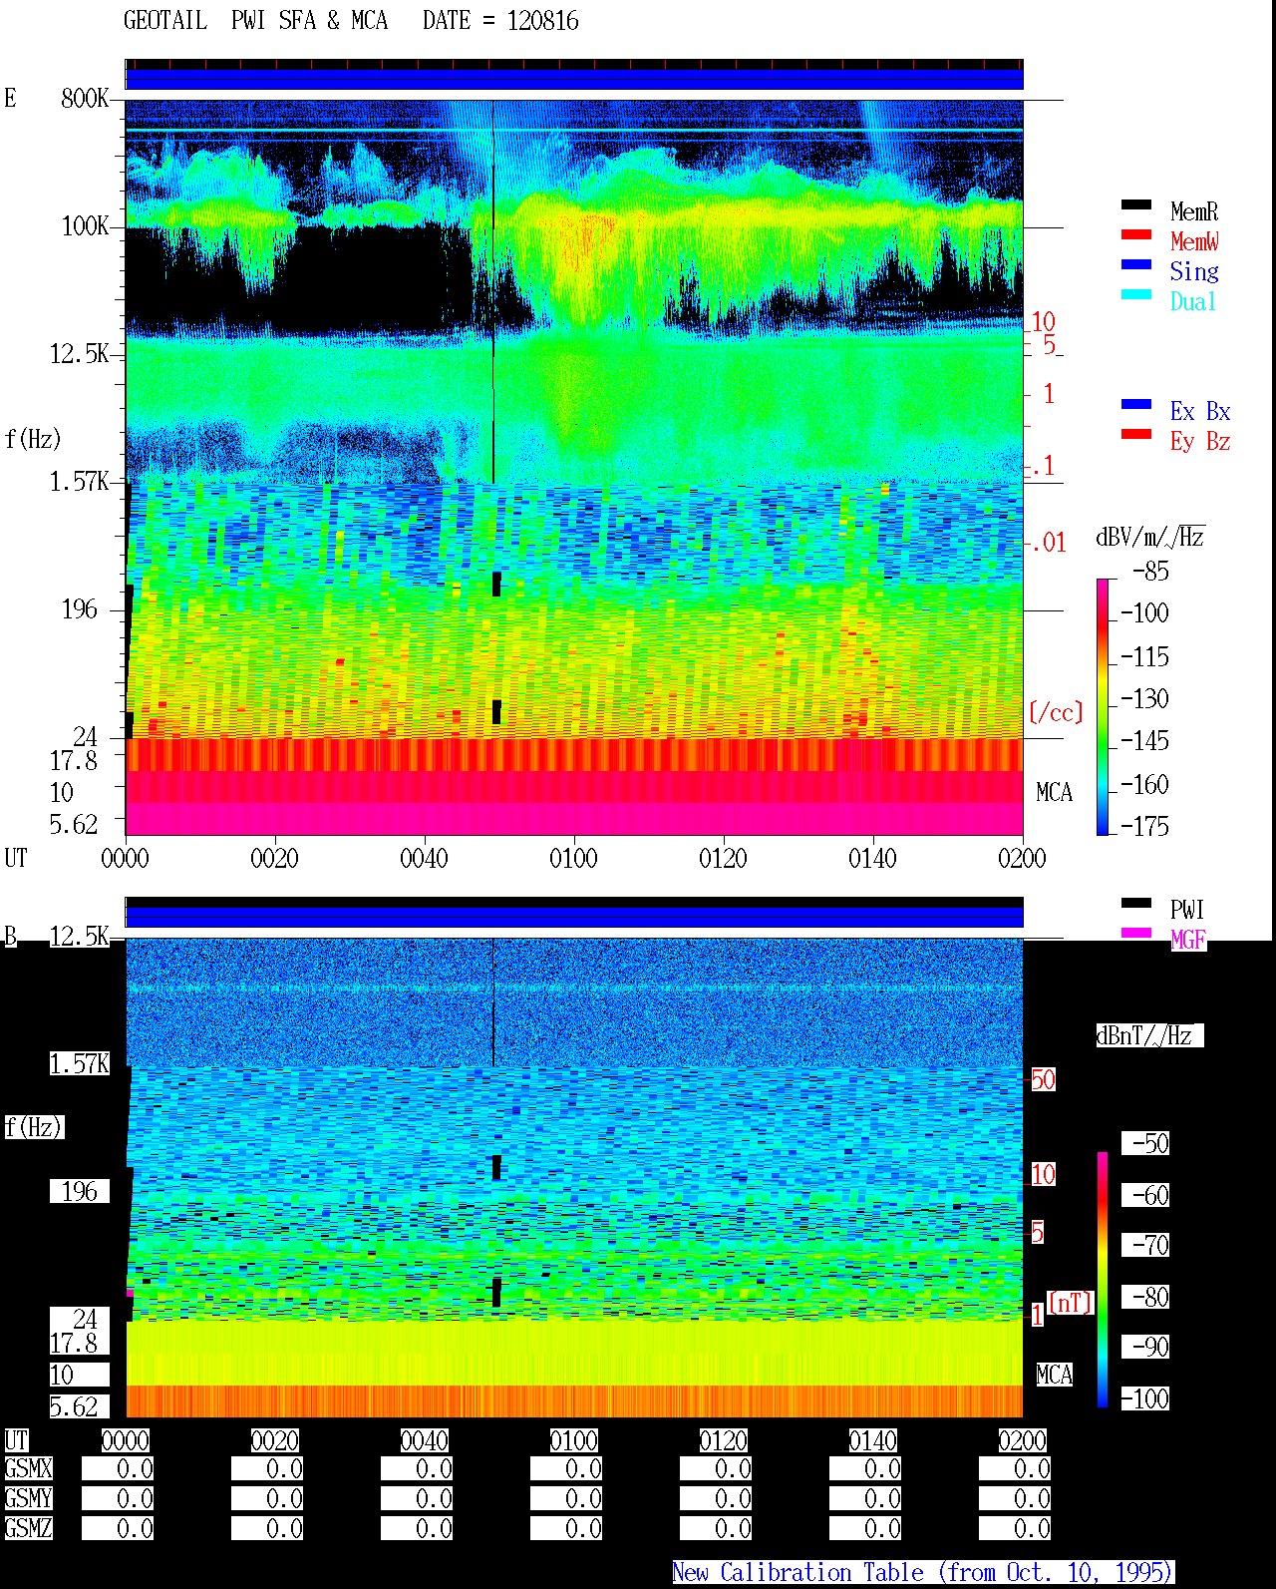Click the 0140 UT tick label under E spectrogram
This screenshot has height=1589, width=1276.
[x=872, y=859]
